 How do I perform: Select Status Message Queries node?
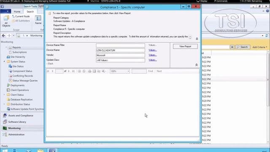coord(25,81)
